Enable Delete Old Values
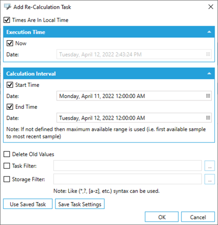 point(7,154)
